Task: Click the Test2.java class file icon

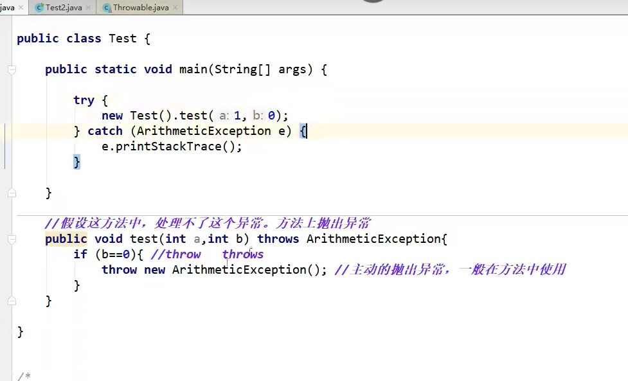Action: click(39, 7)
